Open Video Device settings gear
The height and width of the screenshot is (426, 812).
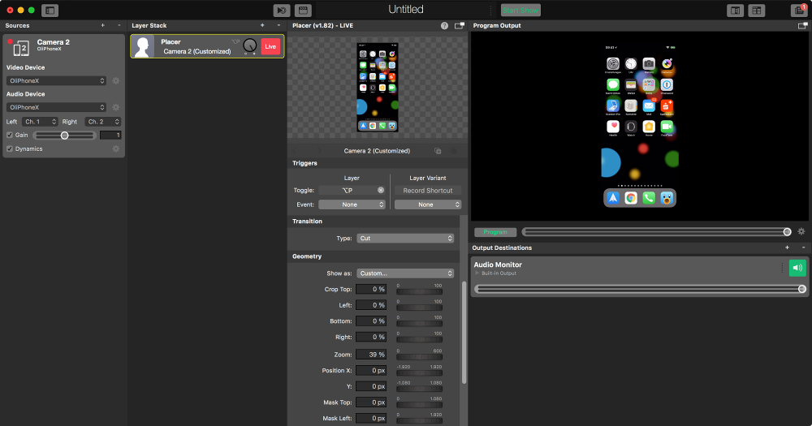tap(115, 81)
